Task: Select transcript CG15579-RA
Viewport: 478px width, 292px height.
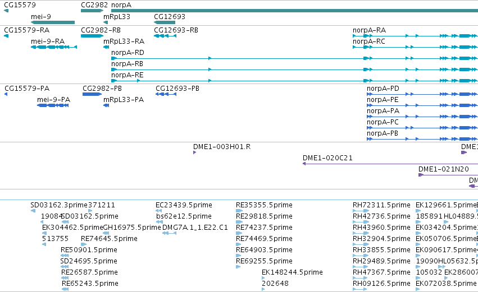Action: pos(26,30)
